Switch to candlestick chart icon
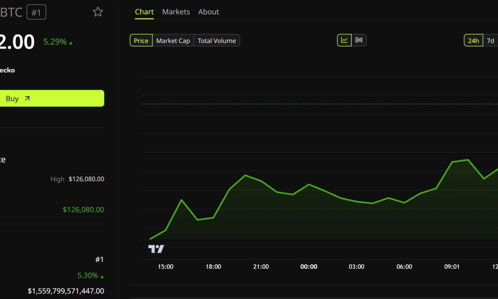 pyautogui.click(x=360, y=40)
